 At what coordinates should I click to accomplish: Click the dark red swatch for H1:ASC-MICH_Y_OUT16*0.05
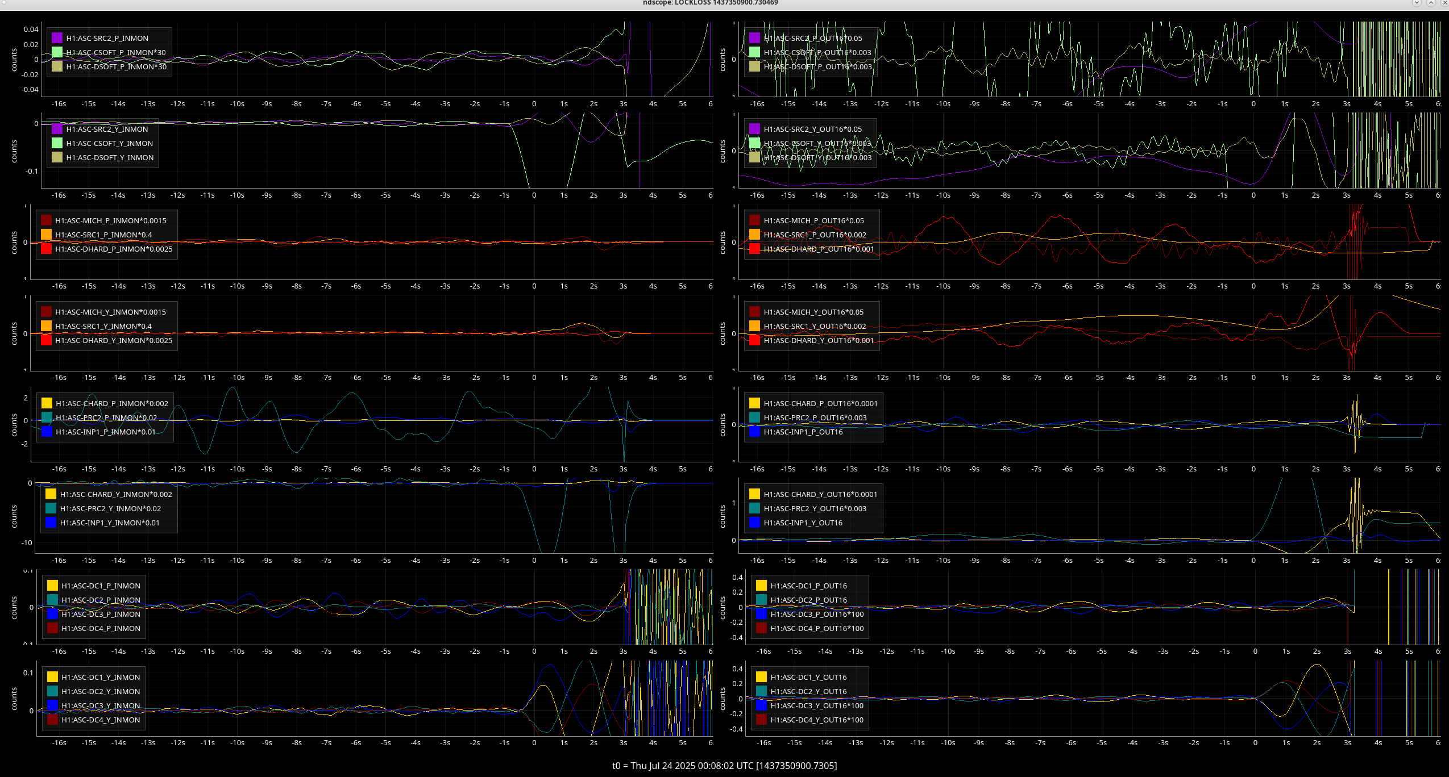[754, 312]
